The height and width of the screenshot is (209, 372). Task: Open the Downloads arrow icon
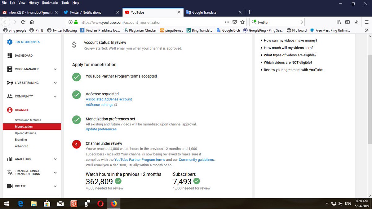coord(356,22)
